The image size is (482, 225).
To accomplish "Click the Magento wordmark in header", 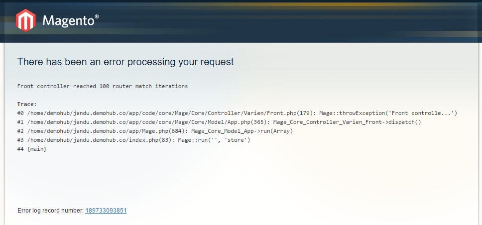I will pyautogui.click(x=68, y=21).
